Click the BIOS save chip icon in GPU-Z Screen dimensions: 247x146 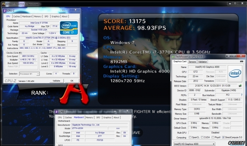tap(240, 86)
